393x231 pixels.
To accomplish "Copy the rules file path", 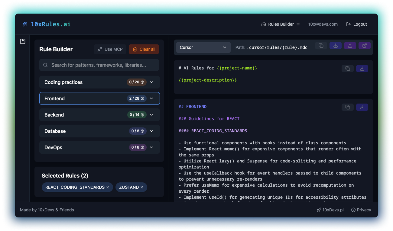I will (x=321, y=45).
